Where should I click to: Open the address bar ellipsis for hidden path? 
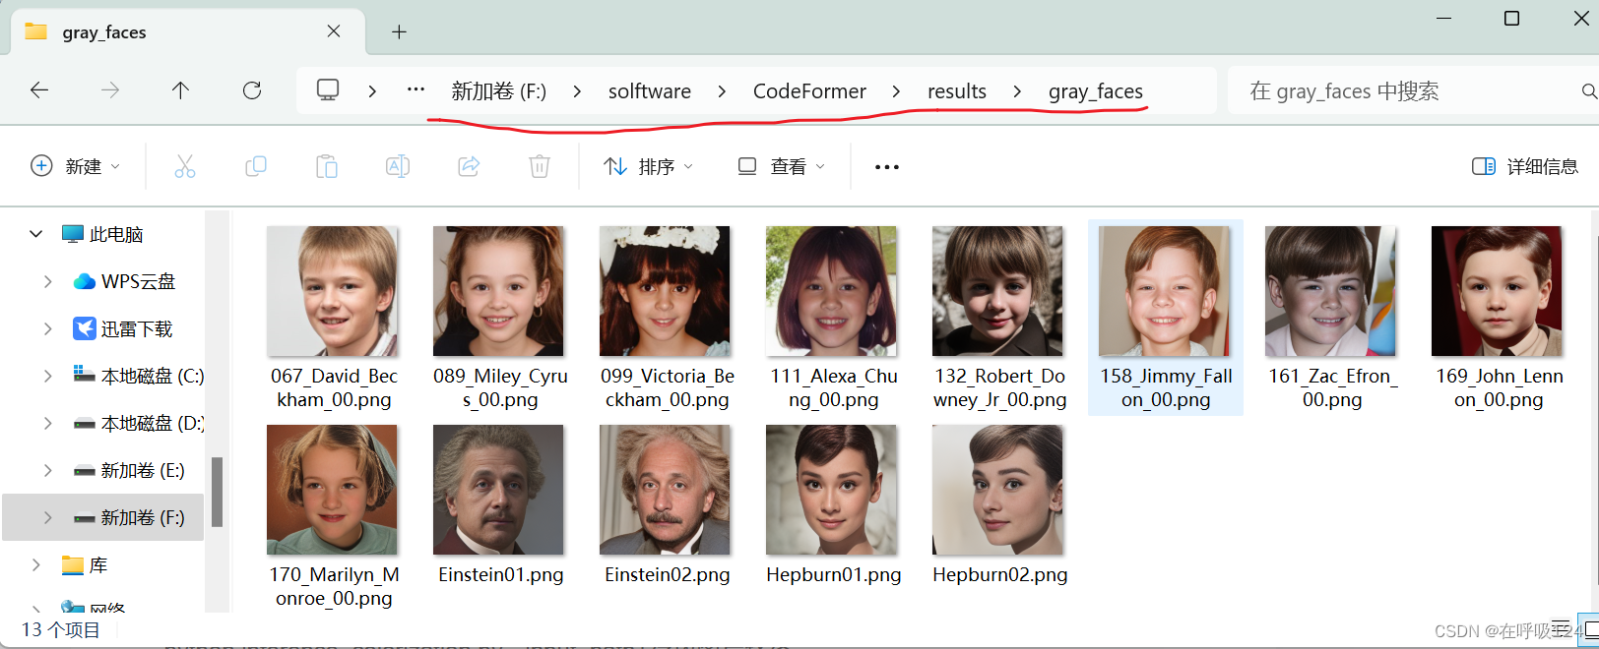pyautogui.click(x=416, y=89)
